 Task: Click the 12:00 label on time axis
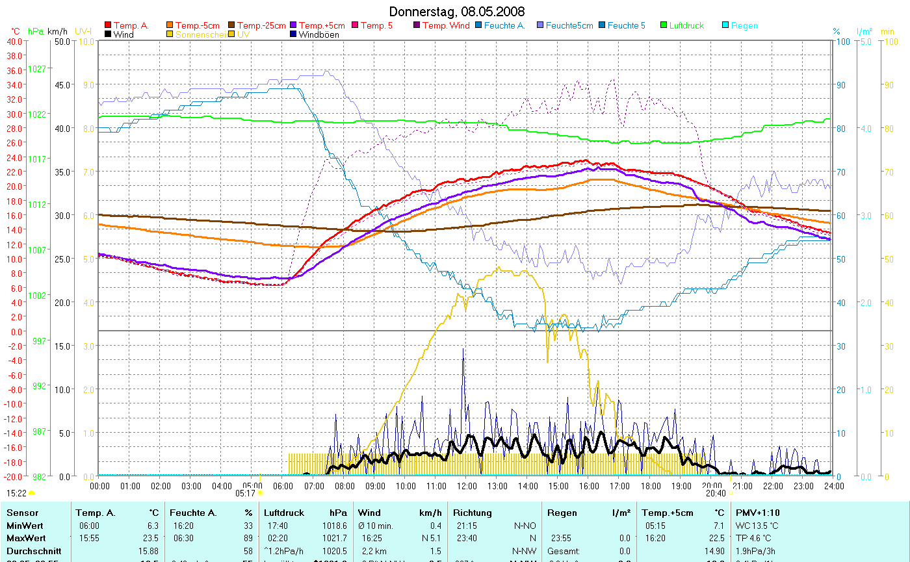click(466, 485)
